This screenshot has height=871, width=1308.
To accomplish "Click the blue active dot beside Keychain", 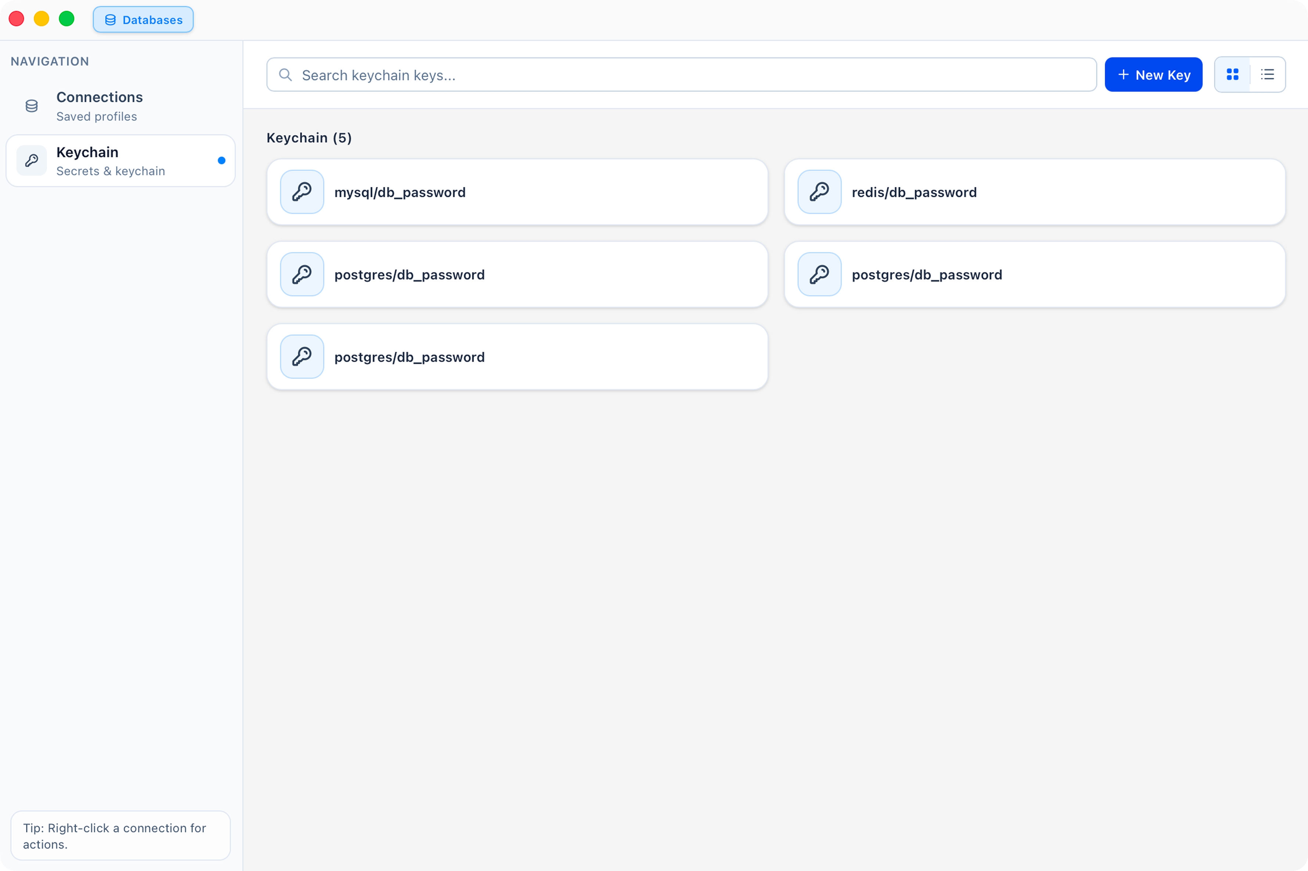I will pos(222,161).
